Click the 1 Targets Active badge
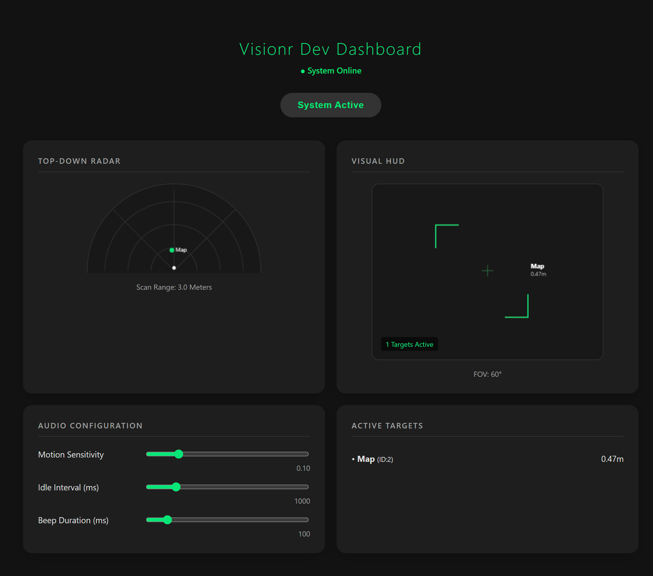The height and width of the screenshot is (576, 653). [409, 344]
